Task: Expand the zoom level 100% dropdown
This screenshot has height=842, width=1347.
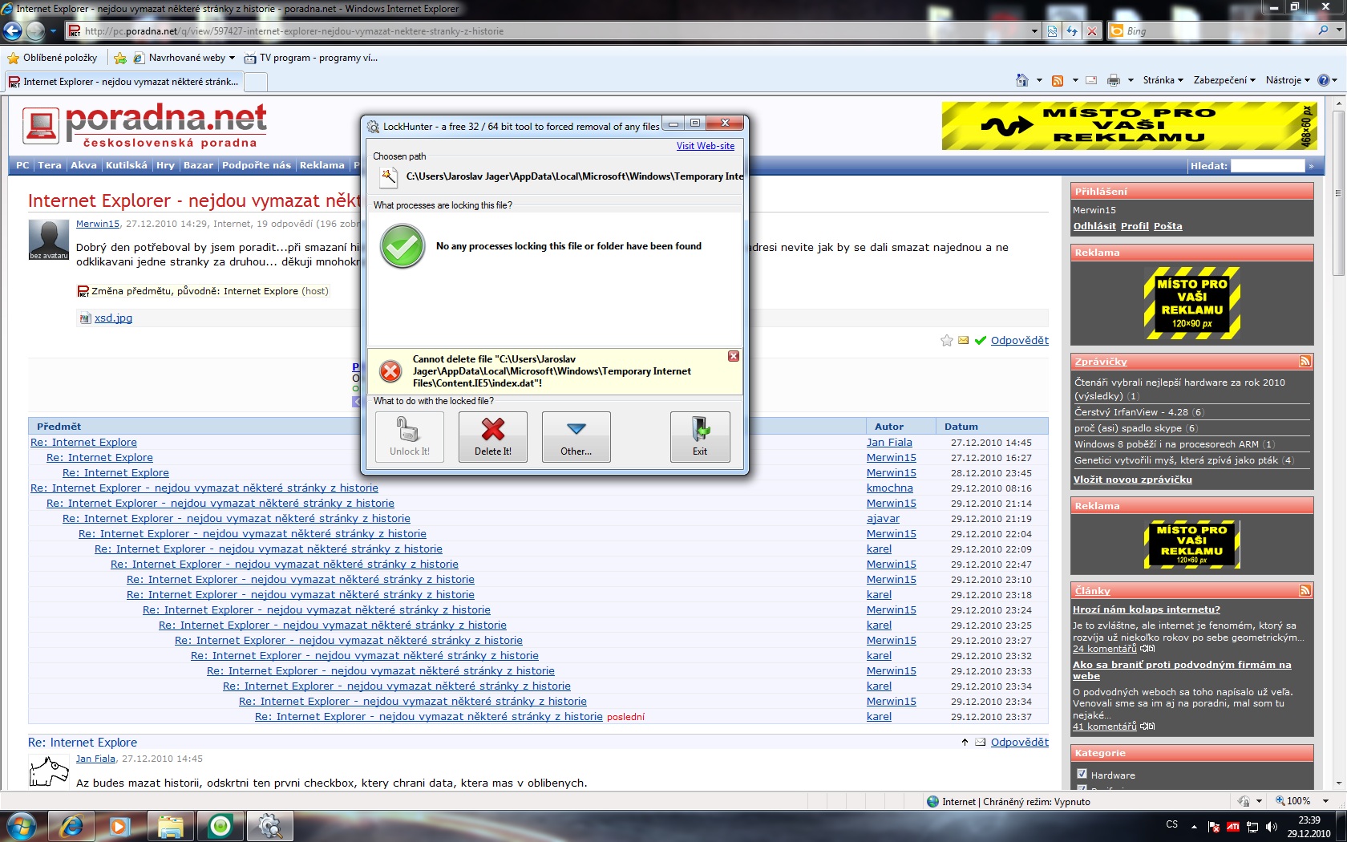Action: 1325,801
